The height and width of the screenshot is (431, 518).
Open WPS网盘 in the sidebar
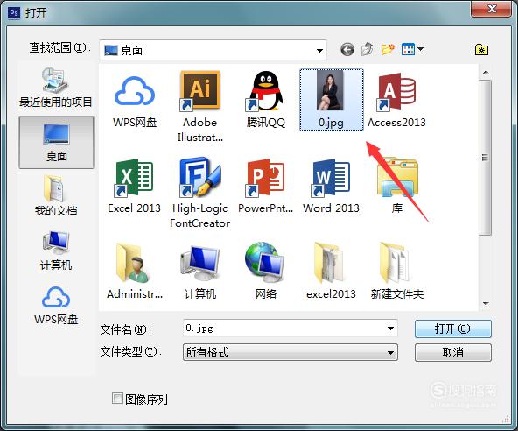point(56,306)
